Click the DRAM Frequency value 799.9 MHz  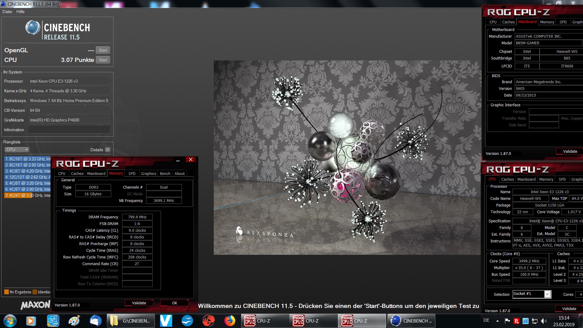pyautogui.click(x=137, y=217)
